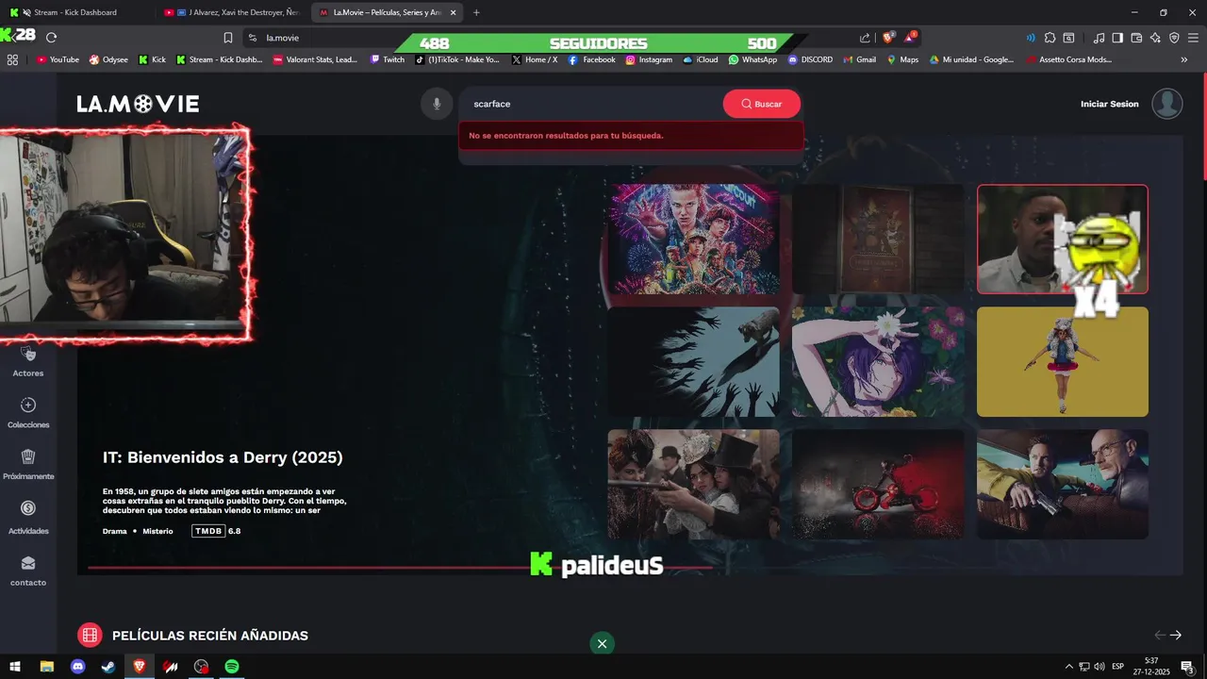Open a new browser tab
This screenshot has height=679, width=1207.
click(476, 12)
